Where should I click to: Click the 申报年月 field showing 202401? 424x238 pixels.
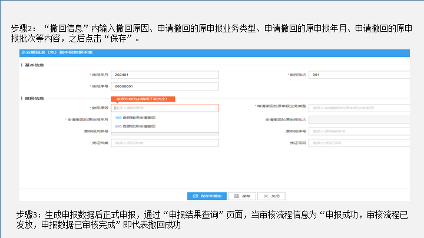click(x=165, y=75)
